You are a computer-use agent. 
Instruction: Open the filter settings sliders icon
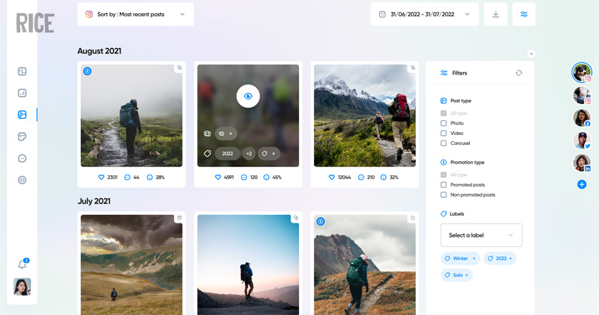(x=524, y=14)
